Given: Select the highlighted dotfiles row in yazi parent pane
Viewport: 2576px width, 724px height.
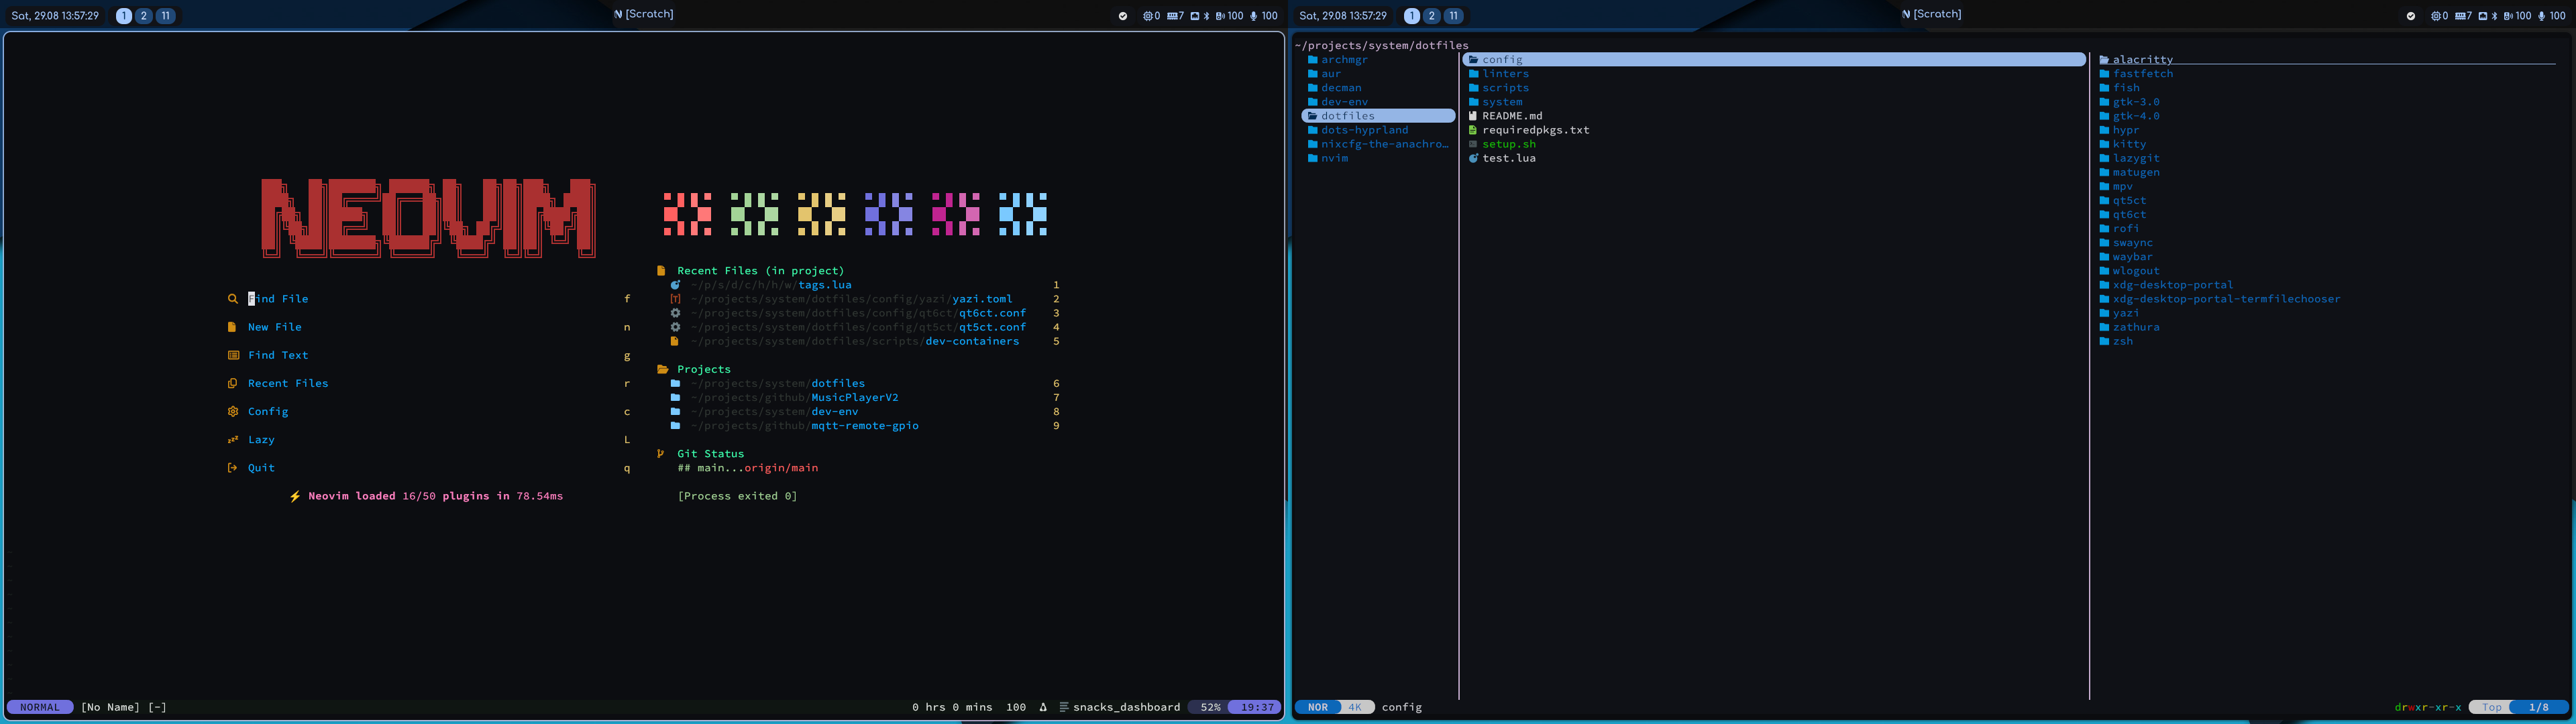Looking at the screenshot, I should [x=1378, y=116].
